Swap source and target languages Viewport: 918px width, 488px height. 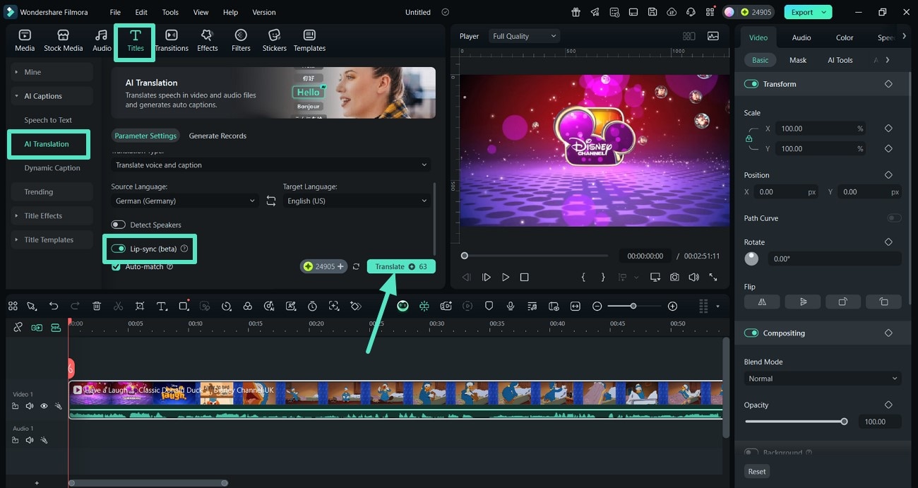click(x=270, y=201)
